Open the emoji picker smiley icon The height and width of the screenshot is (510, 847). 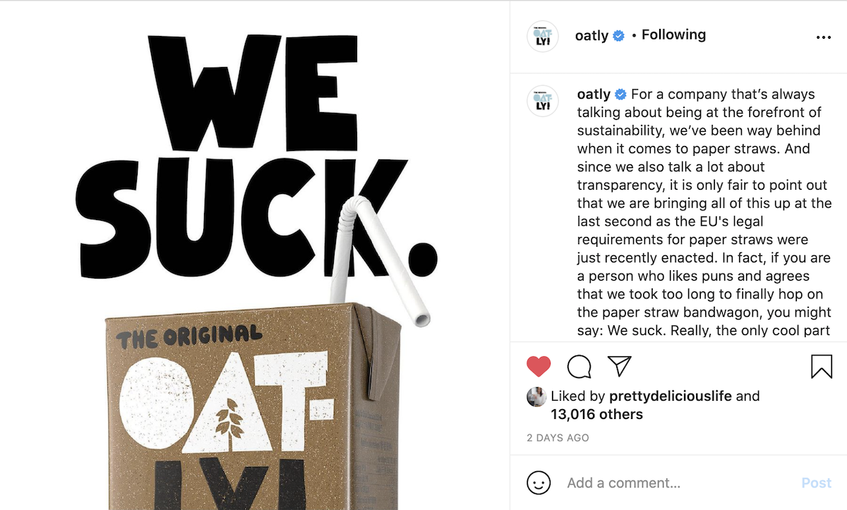pos(539,483)
